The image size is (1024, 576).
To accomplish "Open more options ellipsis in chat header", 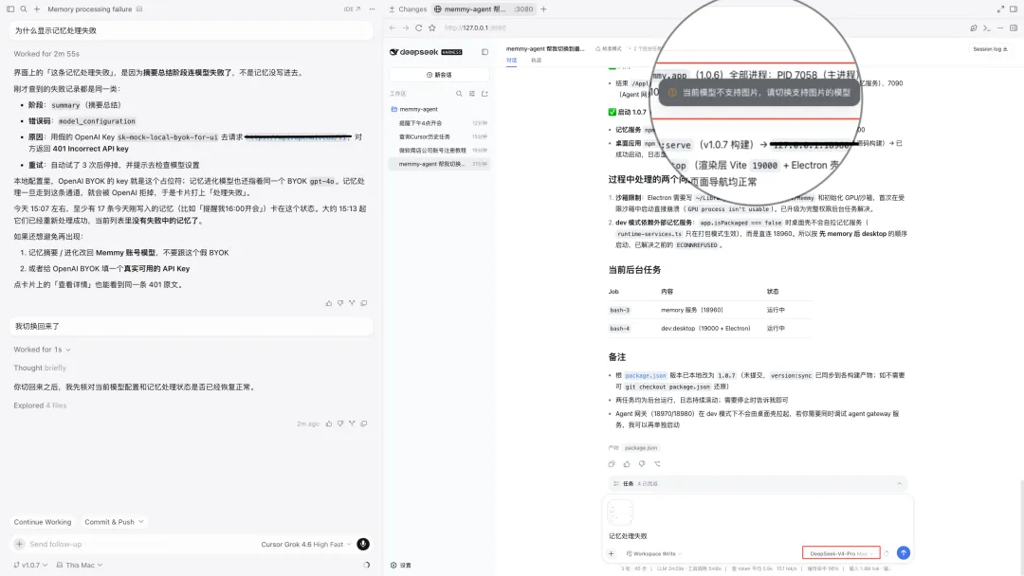I will coord(373,9).
